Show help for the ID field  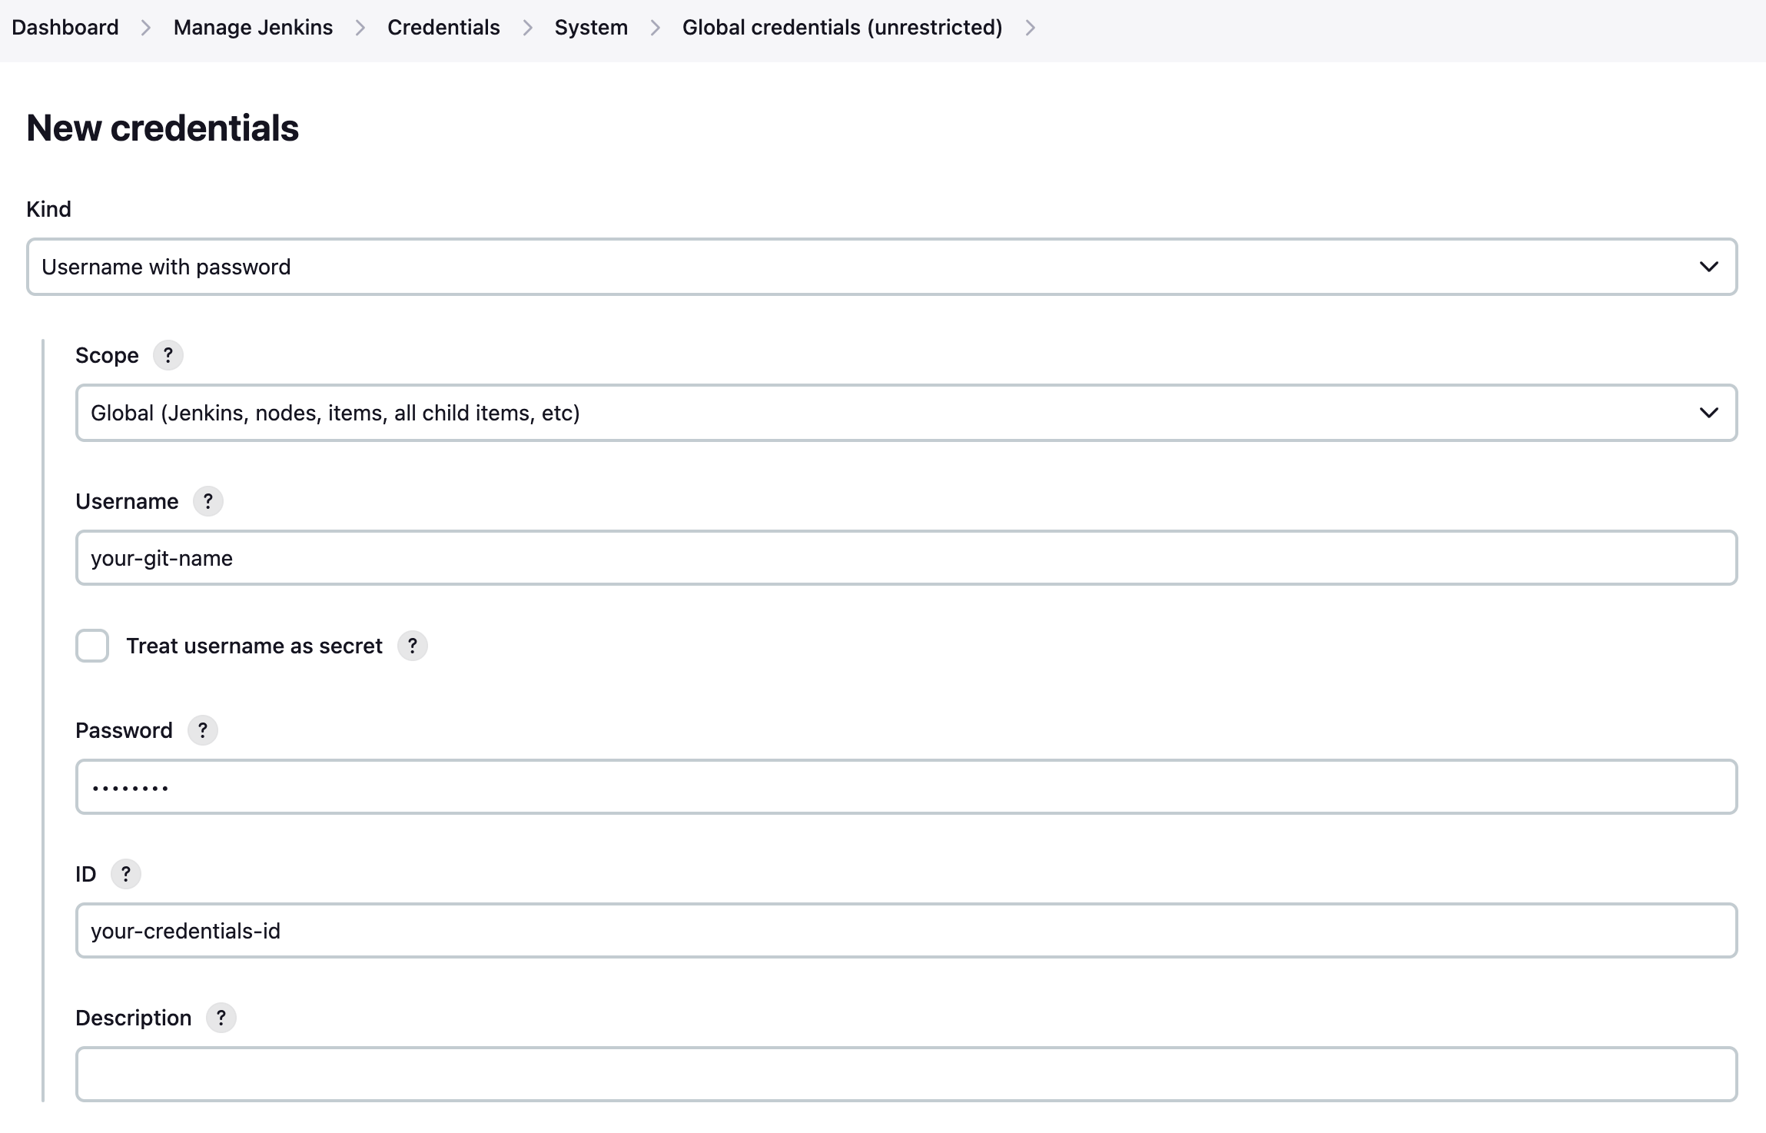pyautogui.click(x=126, y=874)
